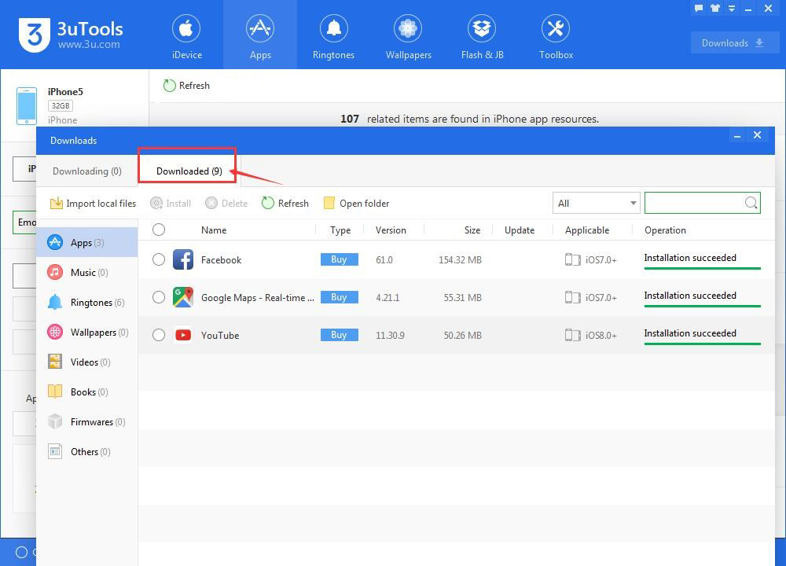Screen dimensions: 786x566
Task: Toggle the select-all radio in header
Action: 159,230
